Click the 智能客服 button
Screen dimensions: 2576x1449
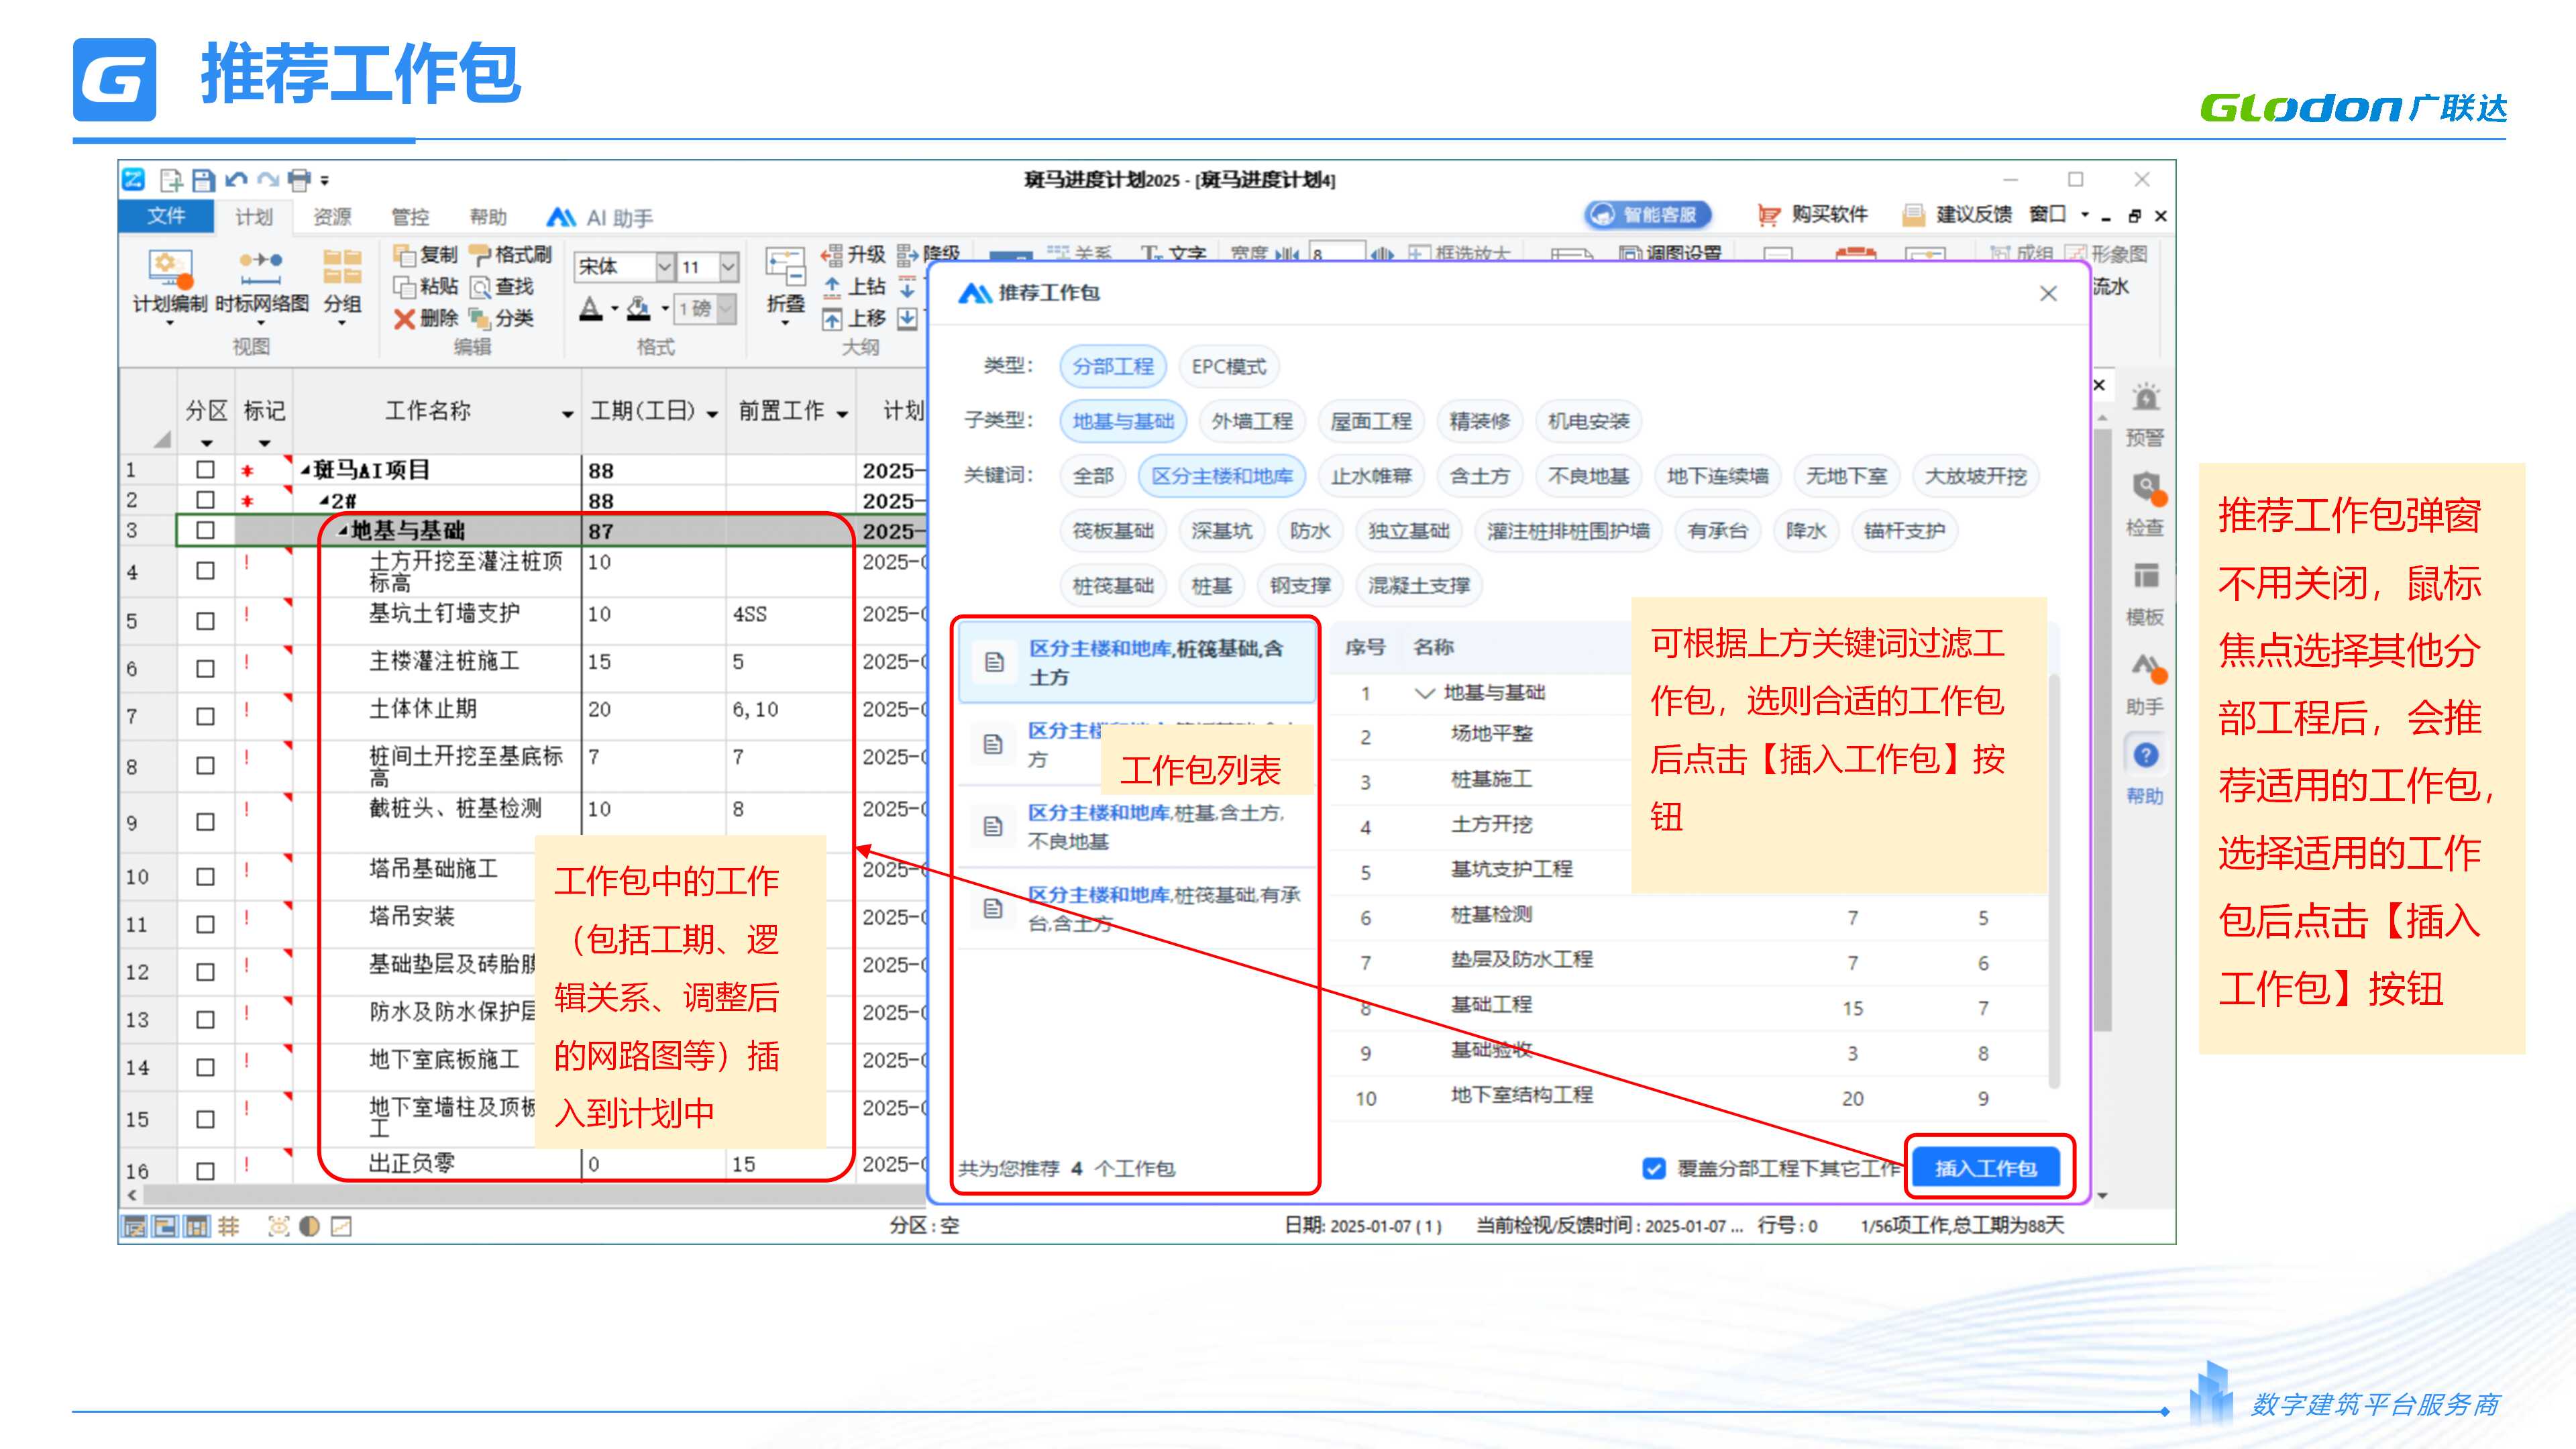[1648, 215]
